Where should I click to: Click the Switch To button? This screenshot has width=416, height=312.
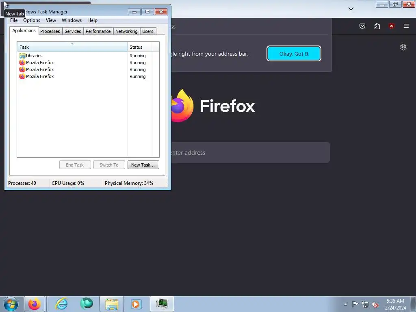[109, 165]
